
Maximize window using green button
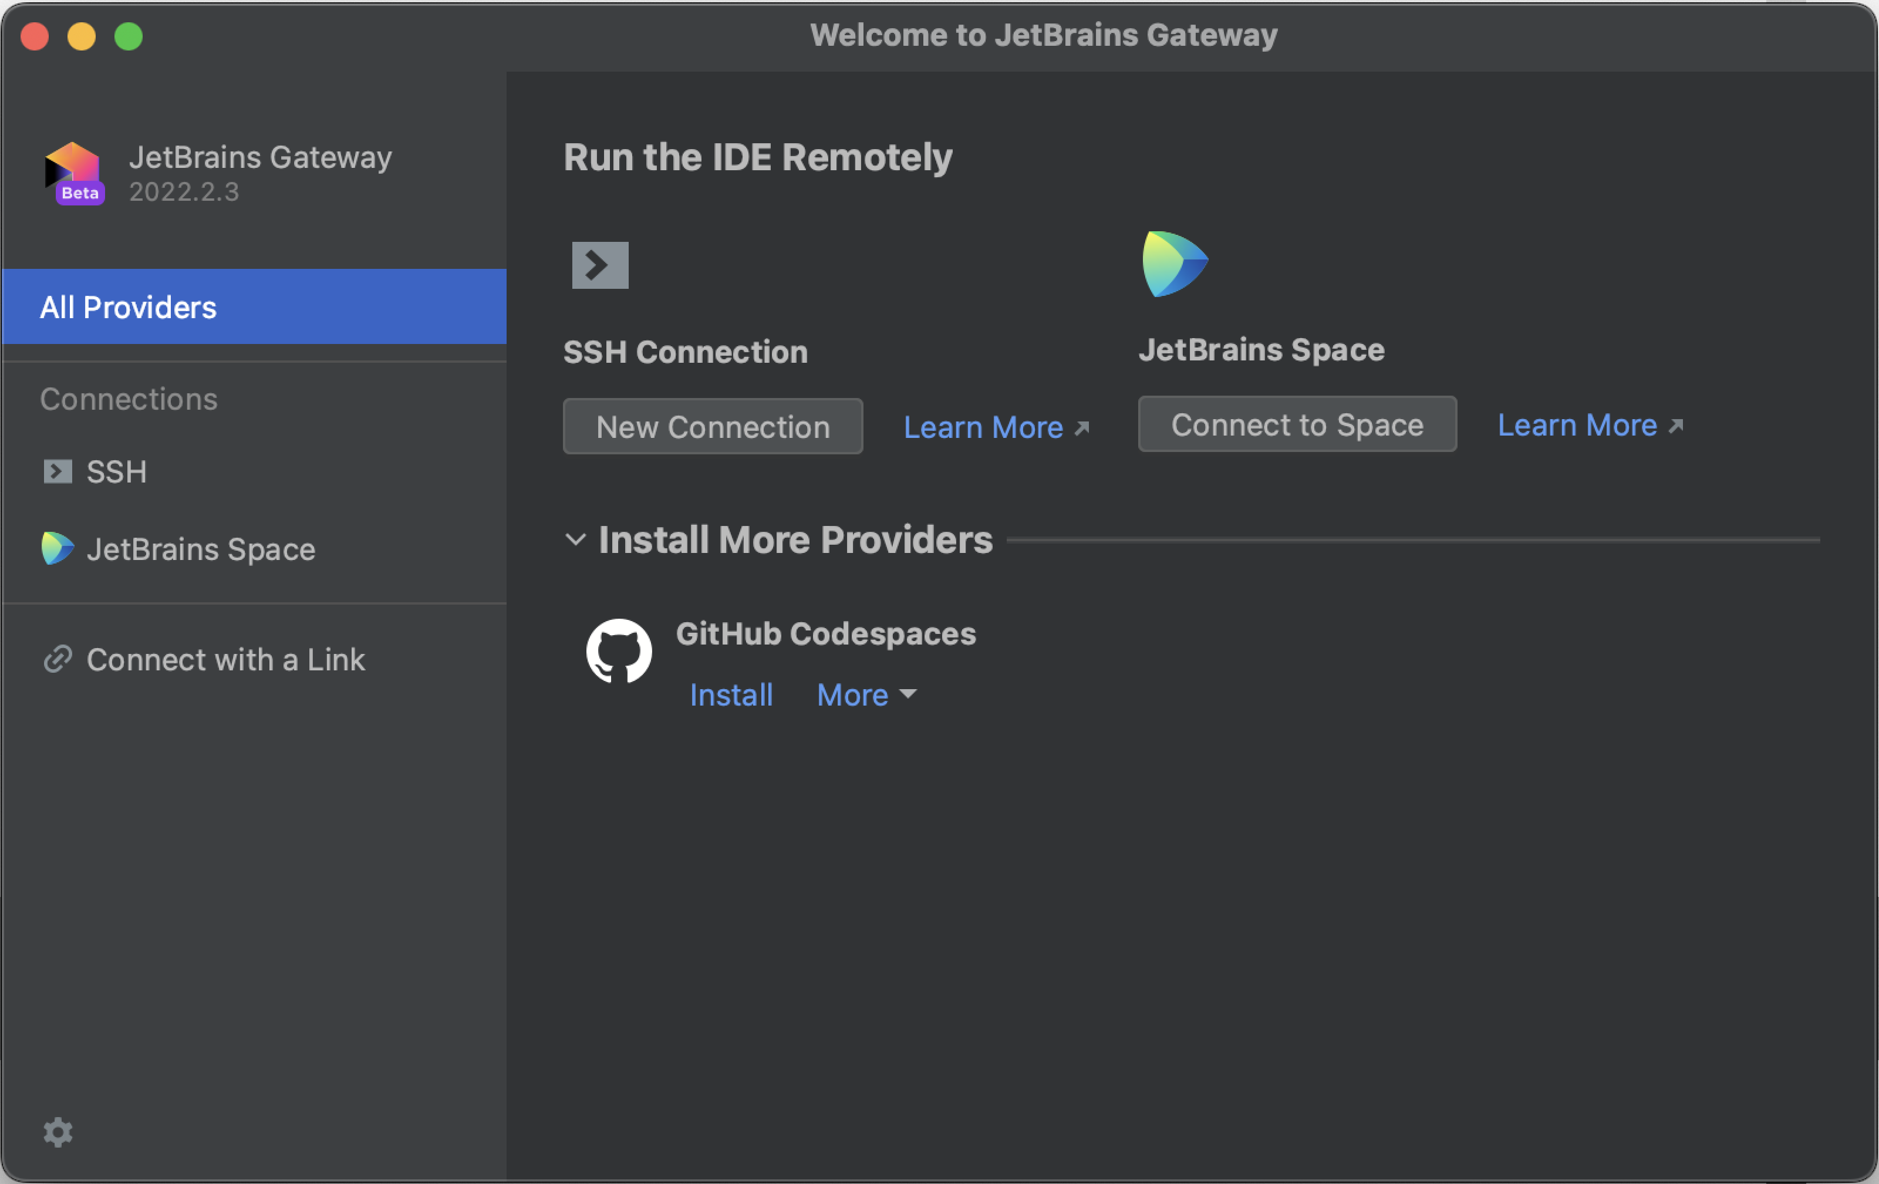(129, 36)
